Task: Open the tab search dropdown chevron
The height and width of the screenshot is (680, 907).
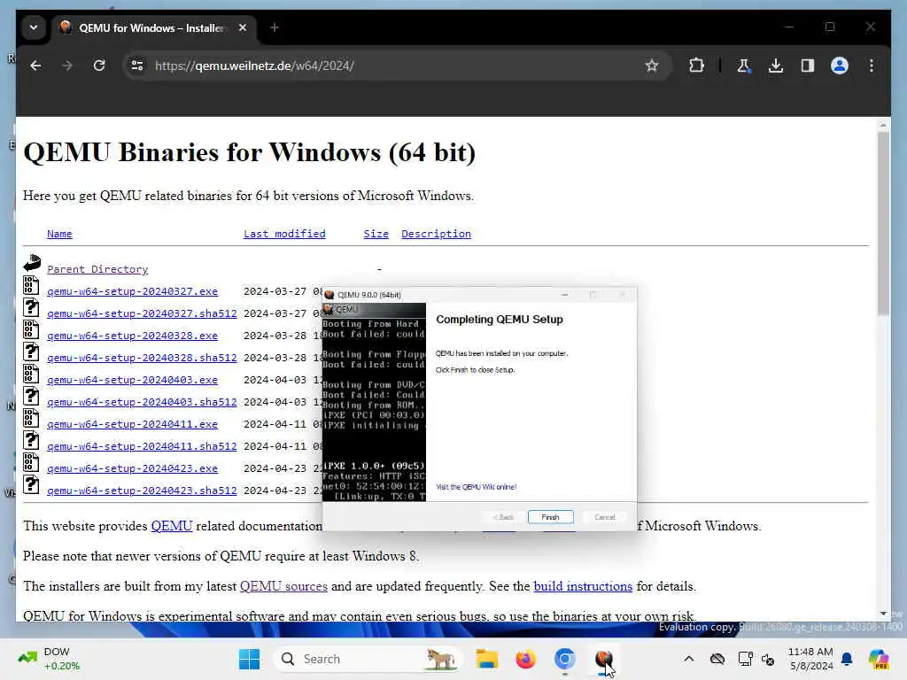Action: pyautogui.click(x=34, y=27)
